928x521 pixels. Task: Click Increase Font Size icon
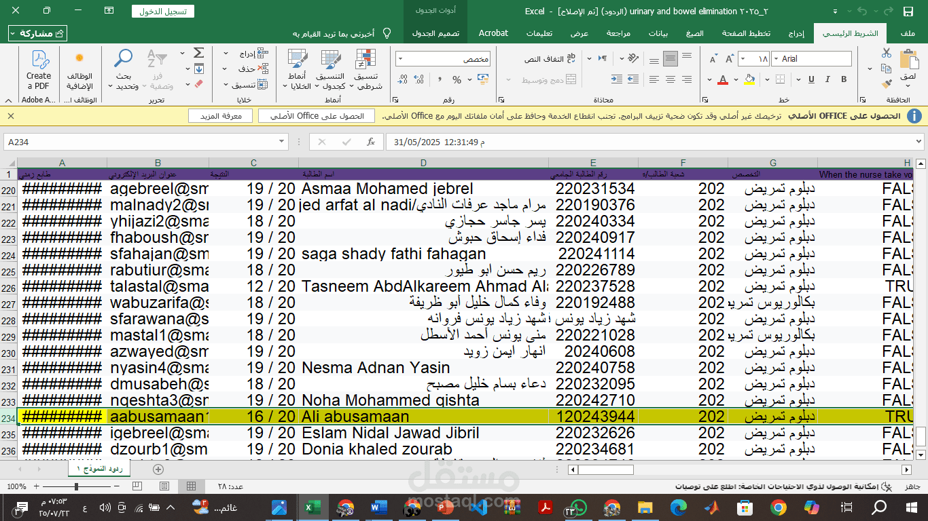[729, 59]
